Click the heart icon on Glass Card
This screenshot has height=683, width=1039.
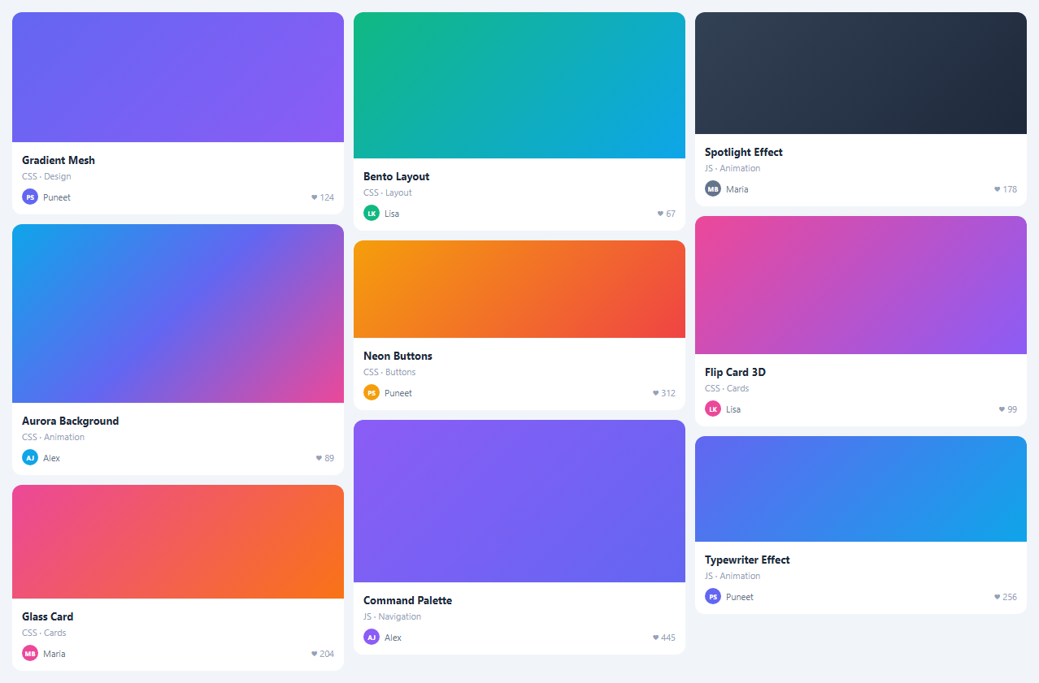[315, 654]
